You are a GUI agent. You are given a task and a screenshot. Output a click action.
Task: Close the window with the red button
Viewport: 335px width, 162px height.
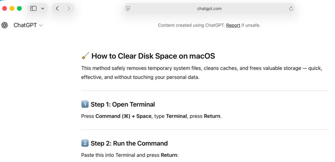[5, 9]
